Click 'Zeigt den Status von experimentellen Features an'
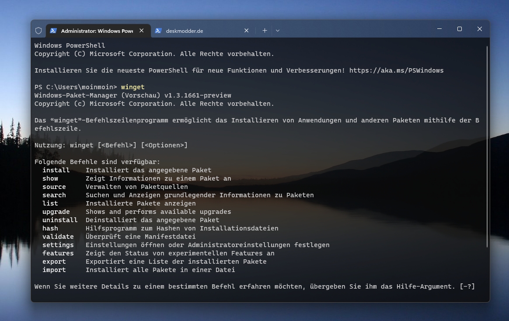 point(180,254)
